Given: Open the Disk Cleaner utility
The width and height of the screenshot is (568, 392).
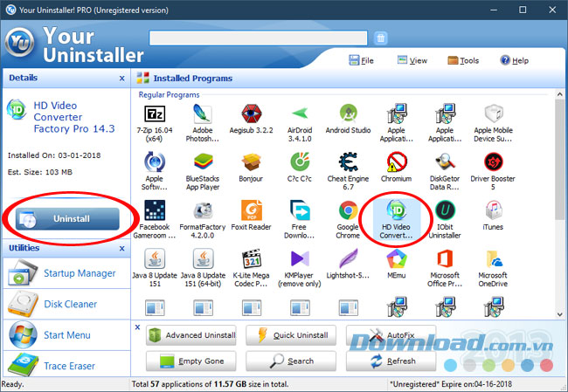Looking at the screenshot, I should tap(66, 304).
